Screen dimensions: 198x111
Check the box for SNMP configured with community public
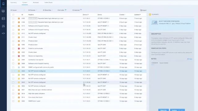[x=13, y=67]
